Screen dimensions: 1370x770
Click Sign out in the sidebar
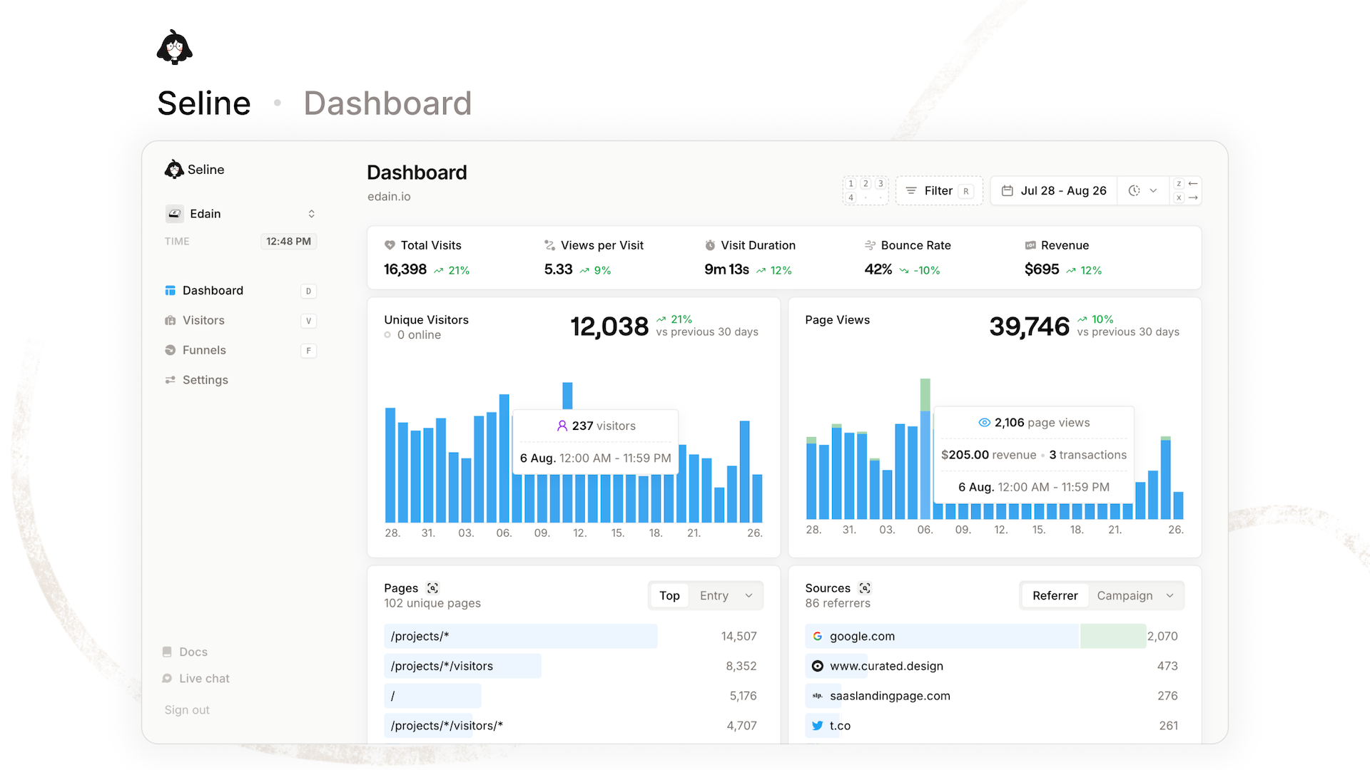[x=187, y=710]
